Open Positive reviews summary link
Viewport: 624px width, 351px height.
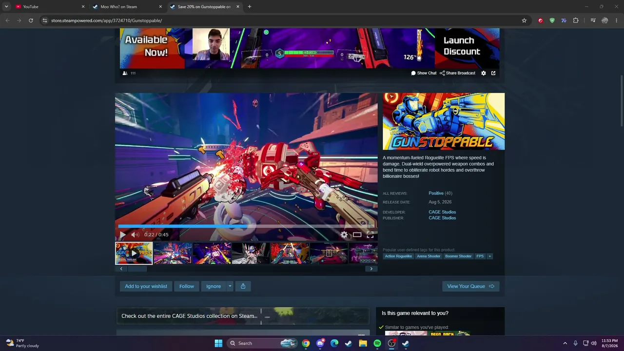coord(436,194)
